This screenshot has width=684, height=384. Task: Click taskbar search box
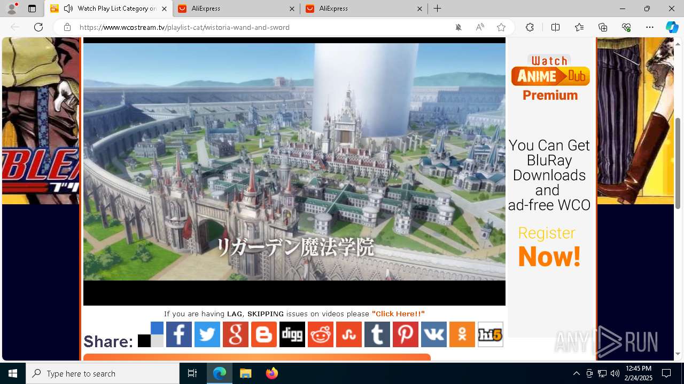(103, 373)
